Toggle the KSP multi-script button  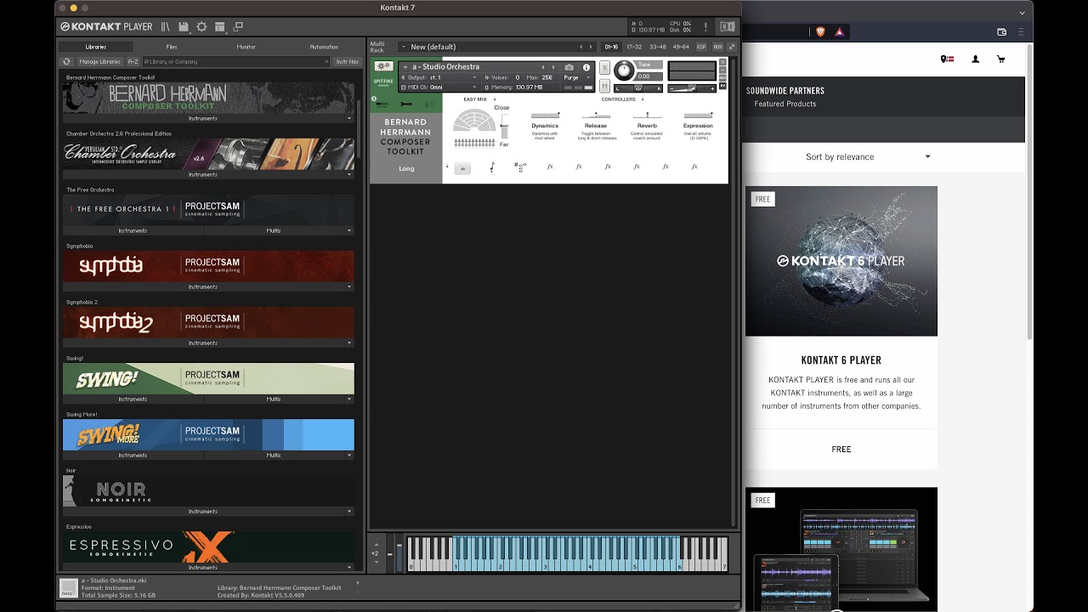[x=701, y=47]
